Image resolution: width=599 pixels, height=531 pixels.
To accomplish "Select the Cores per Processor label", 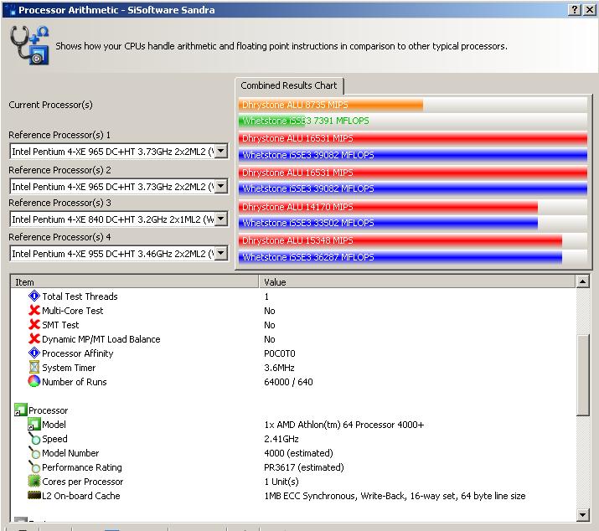I will pos(82,482).
